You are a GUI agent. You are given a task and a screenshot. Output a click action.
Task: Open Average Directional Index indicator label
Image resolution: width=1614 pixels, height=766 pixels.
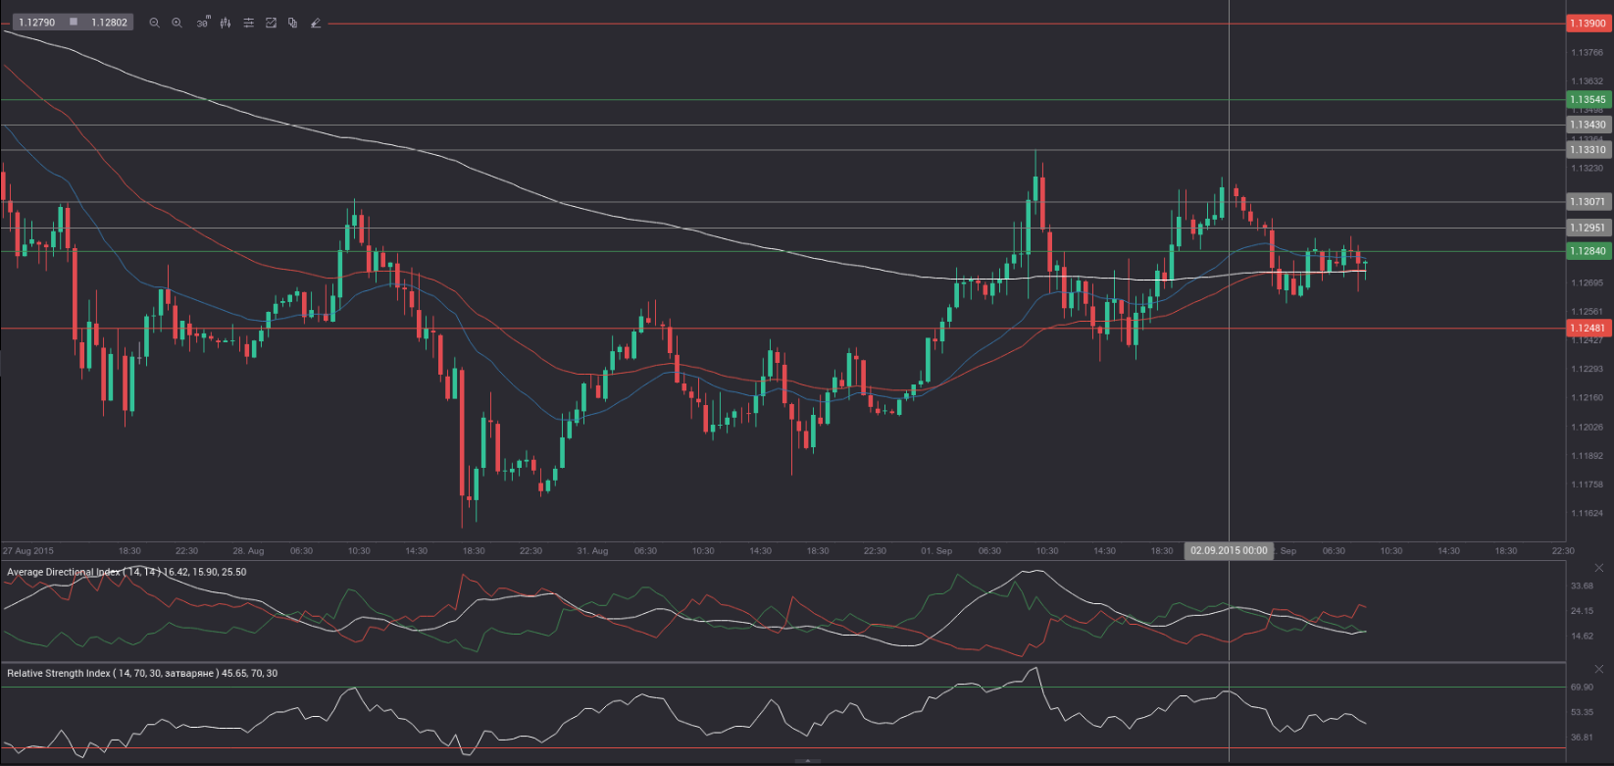coord(126,572)
